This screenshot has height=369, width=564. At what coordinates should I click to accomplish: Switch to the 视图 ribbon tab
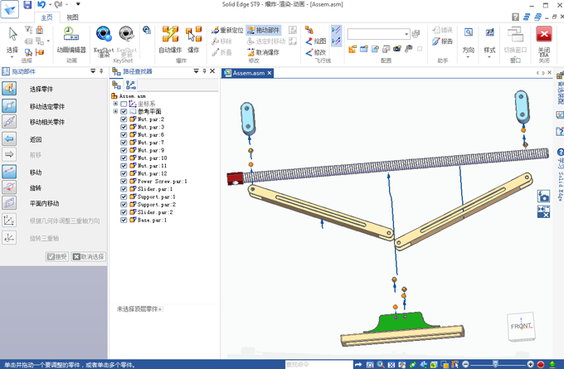click(x=72, y=17)
